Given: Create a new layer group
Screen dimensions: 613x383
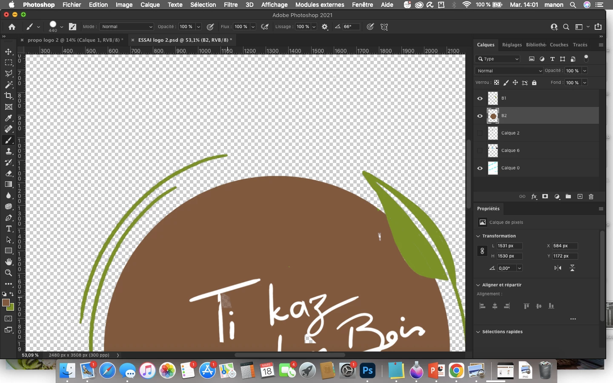Looking at the screenshot, I should click(x=568, y=197).
